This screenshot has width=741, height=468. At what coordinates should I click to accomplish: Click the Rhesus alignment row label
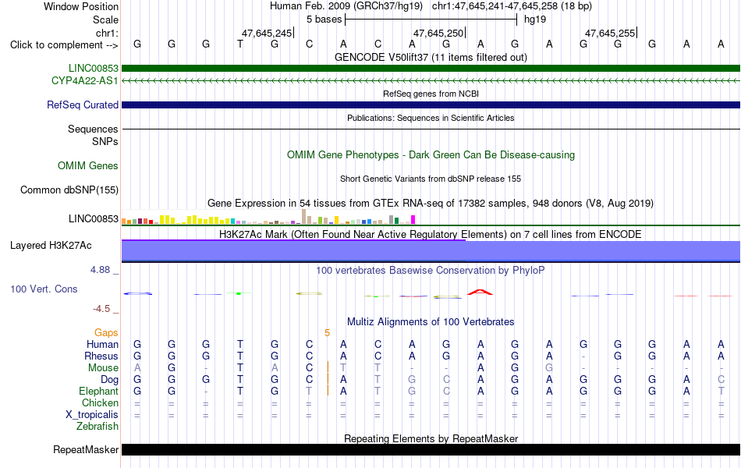pyautogui.click(x=101, y=356)
